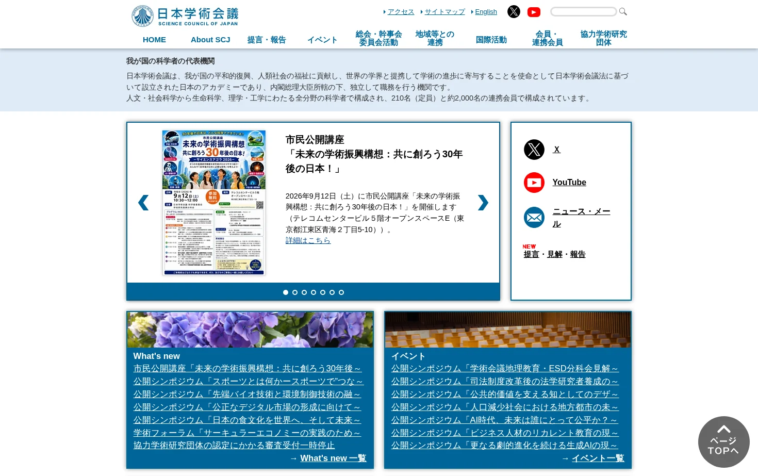This screenshot has width=758, height=476.
Task: Open the HOME menu item
Action: coord(154,40)
